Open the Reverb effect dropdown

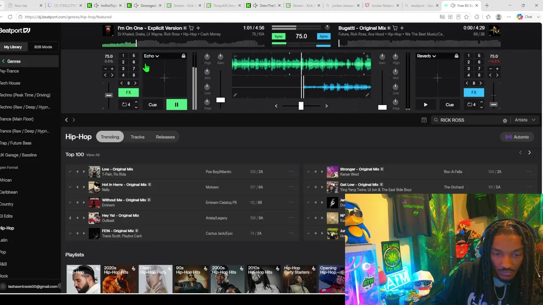pos(426,56)
